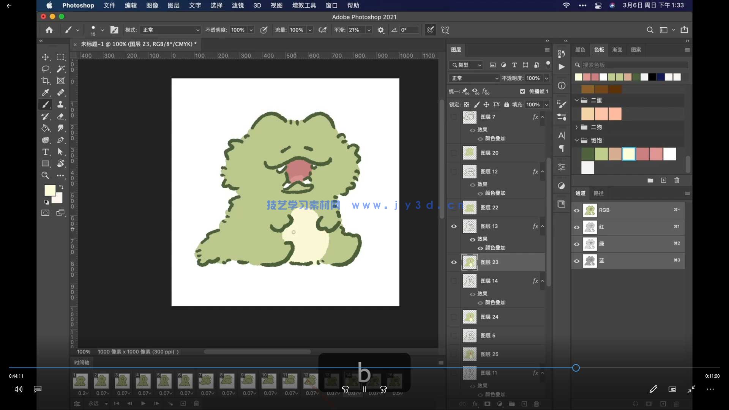Expand the 二狗 swatch folder

coord(576,127)
